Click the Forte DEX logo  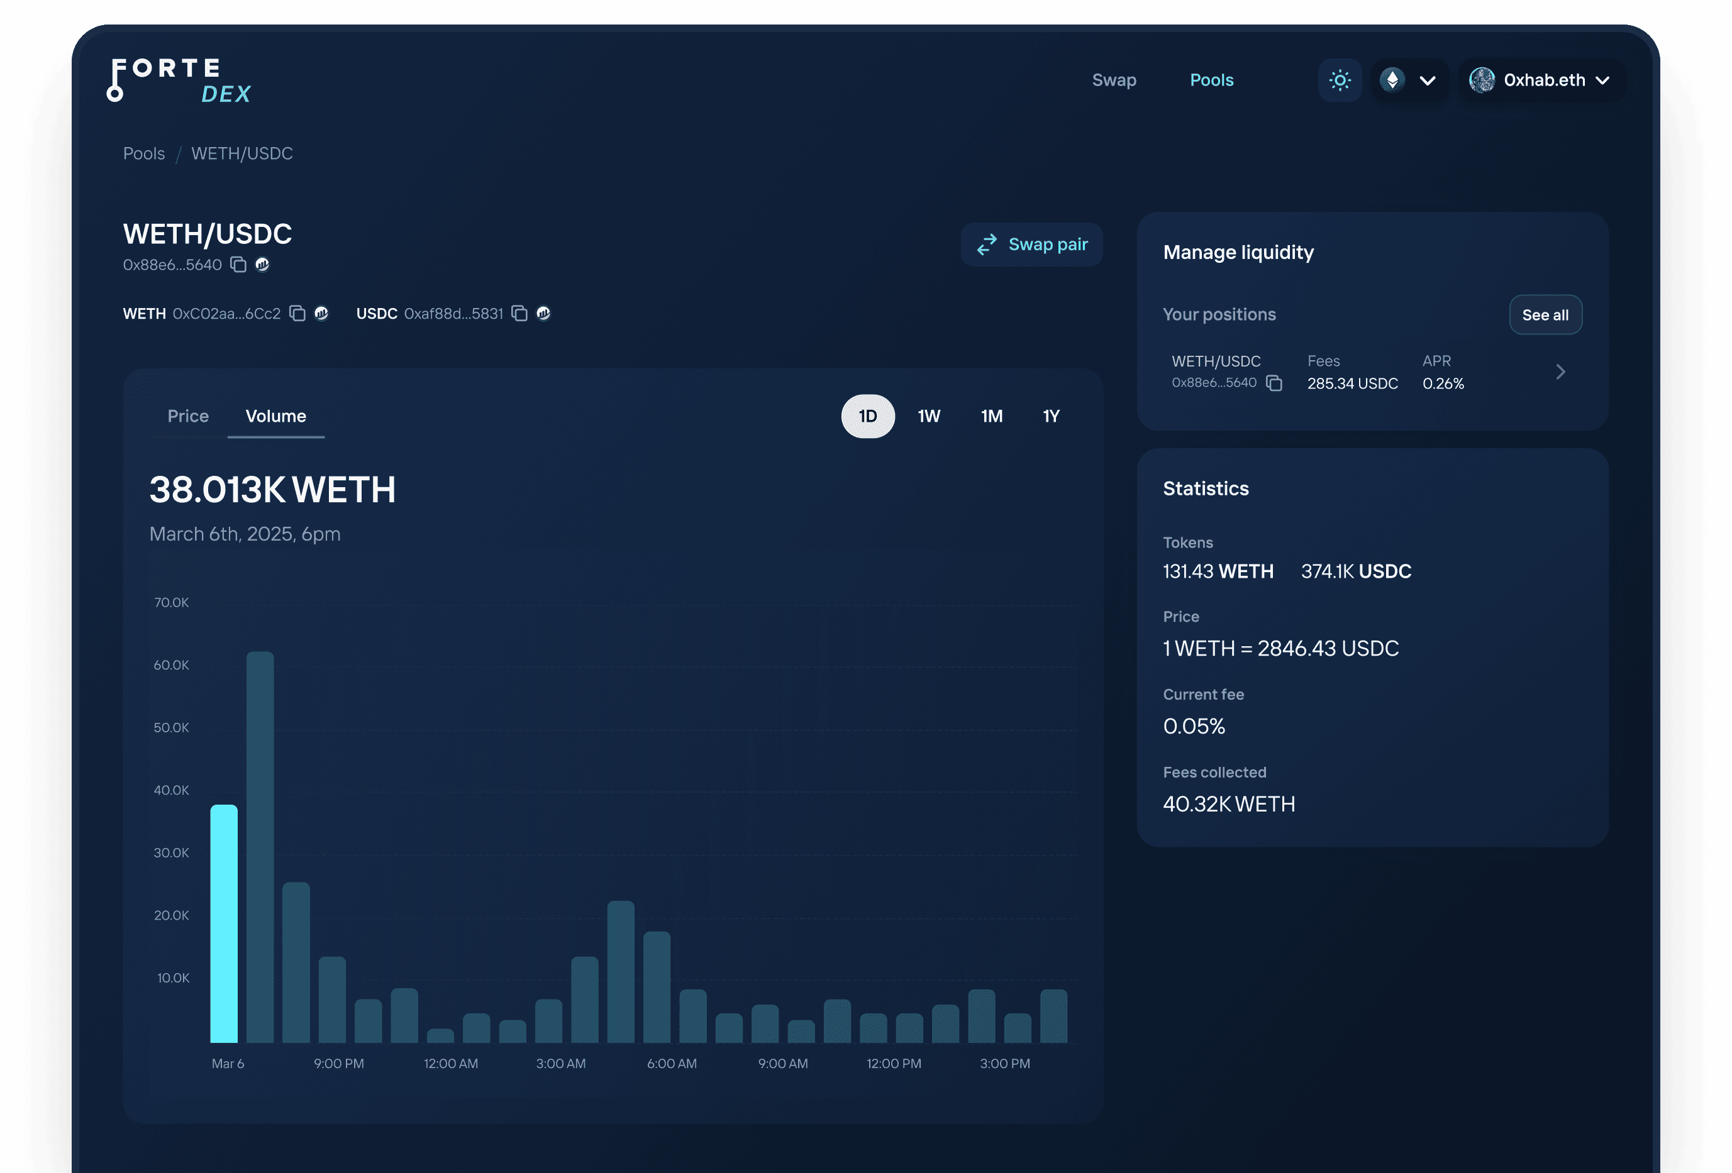179,80
